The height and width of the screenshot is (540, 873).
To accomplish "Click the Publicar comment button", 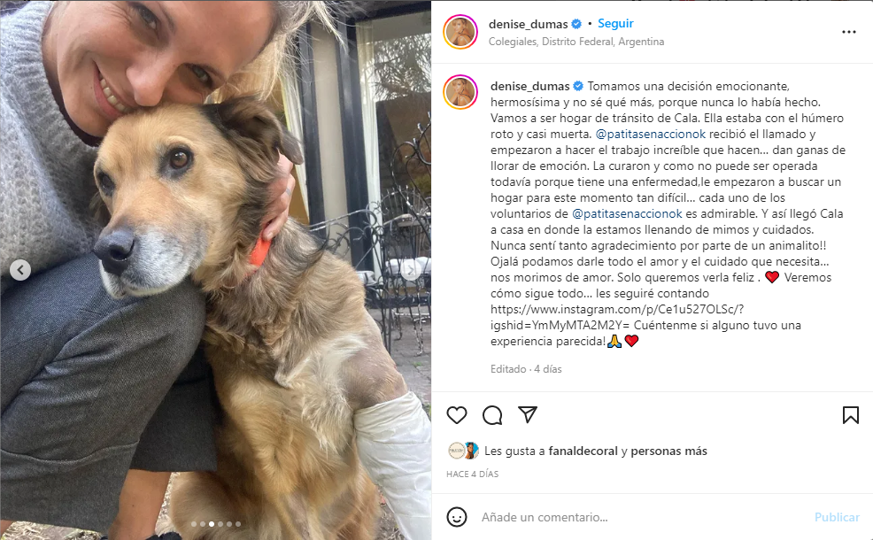I will click(837, 517).
